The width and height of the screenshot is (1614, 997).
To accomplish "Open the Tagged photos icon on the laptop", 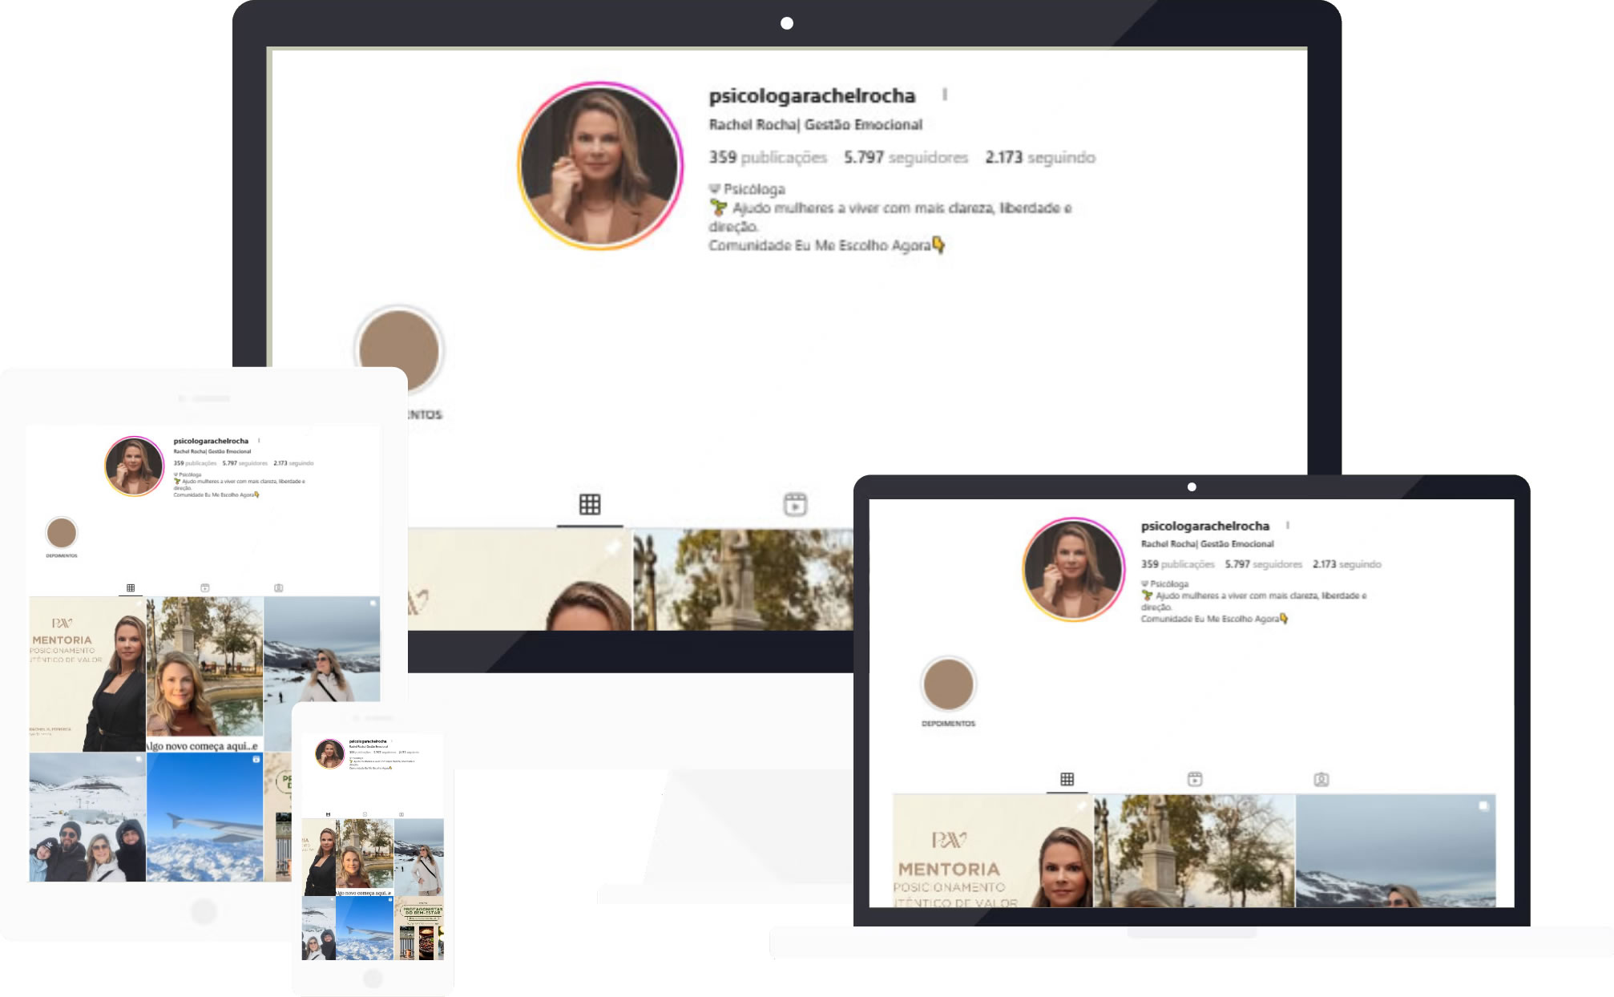I will click(x=1321, y=779).
